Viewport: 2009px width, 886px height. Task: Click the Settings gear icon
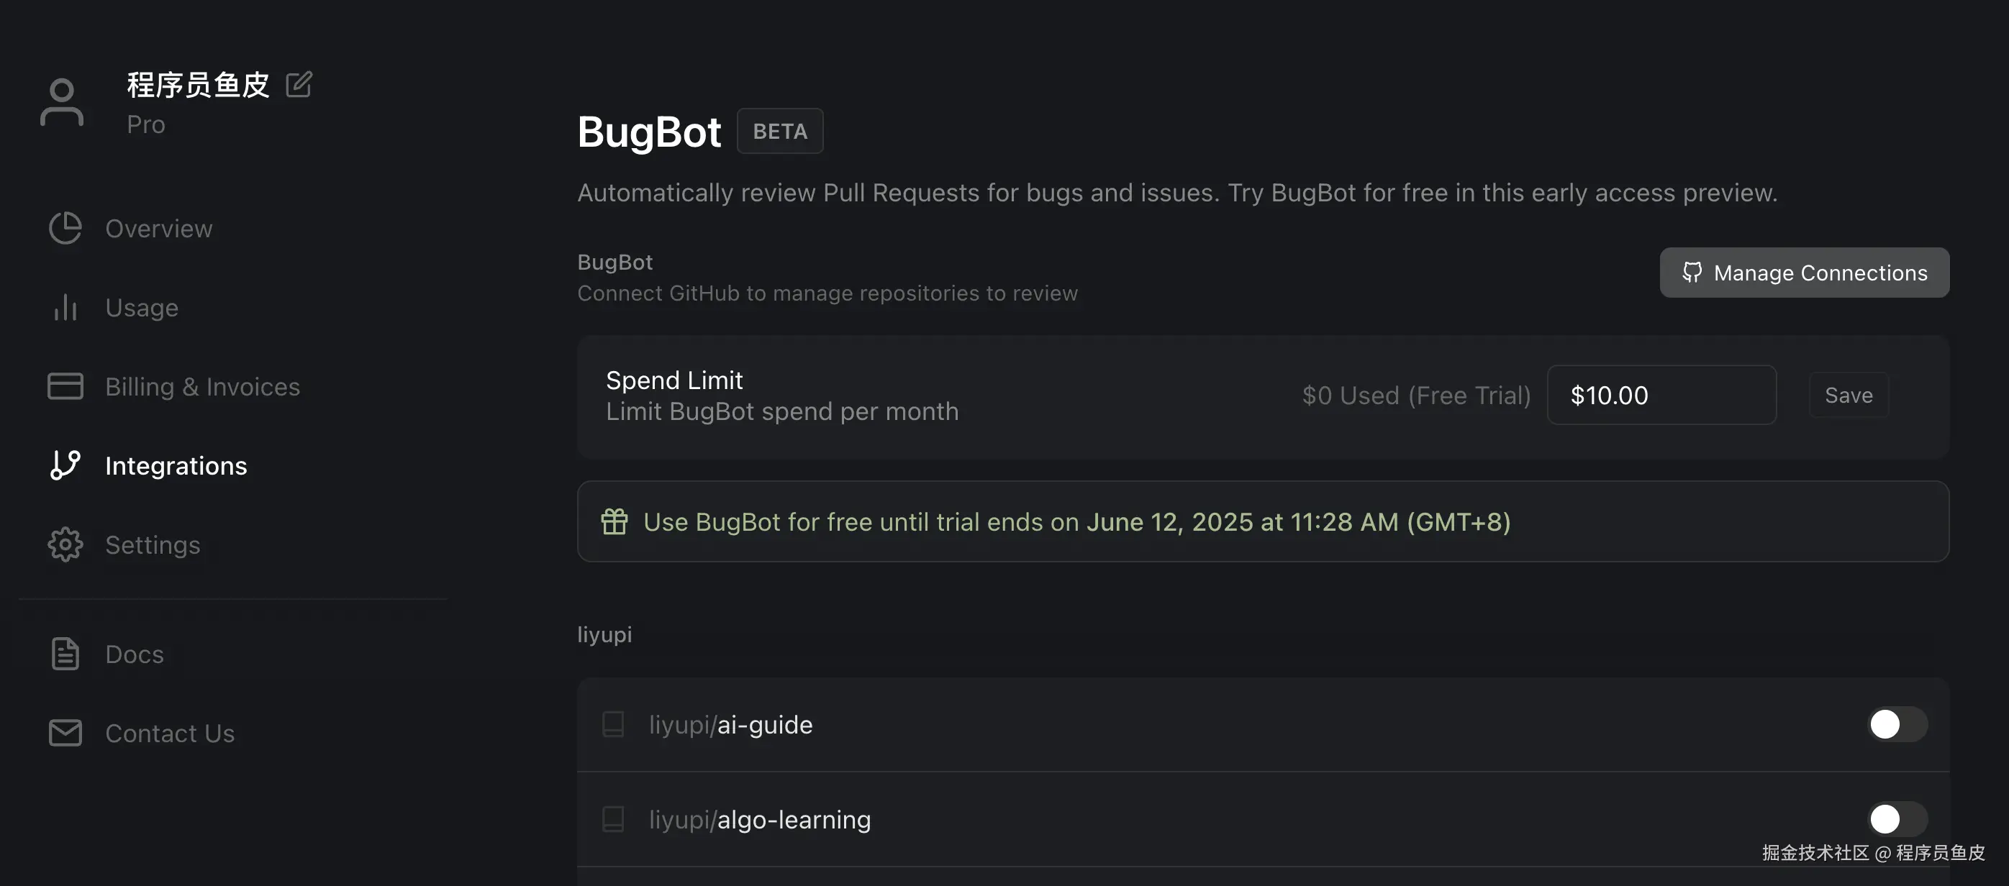(x=65, y=544)
